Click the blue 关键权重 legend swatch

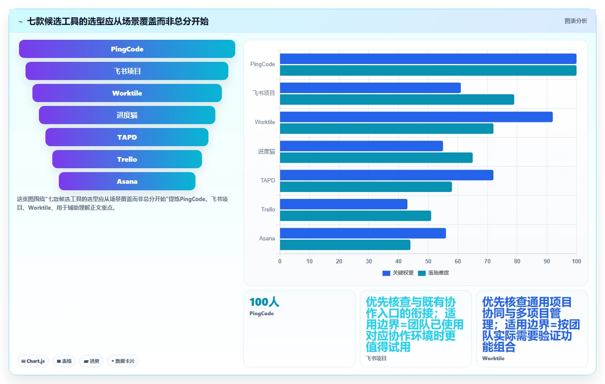pyautogui.click(x=386, y=273)
